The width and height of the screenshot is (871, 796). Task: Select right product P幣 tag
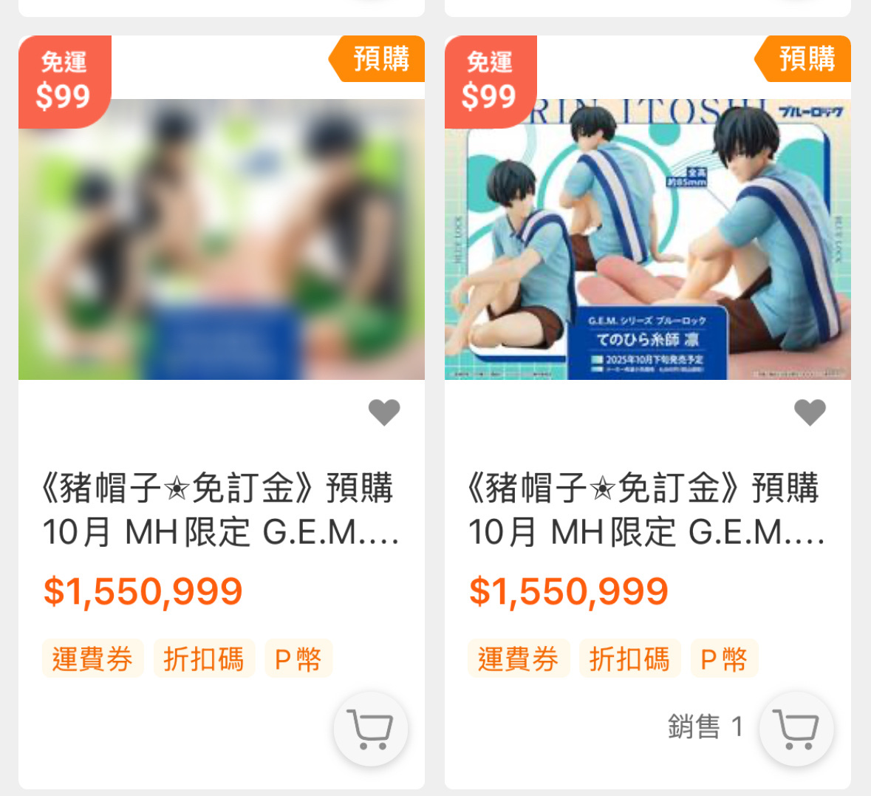coord(724,659)
